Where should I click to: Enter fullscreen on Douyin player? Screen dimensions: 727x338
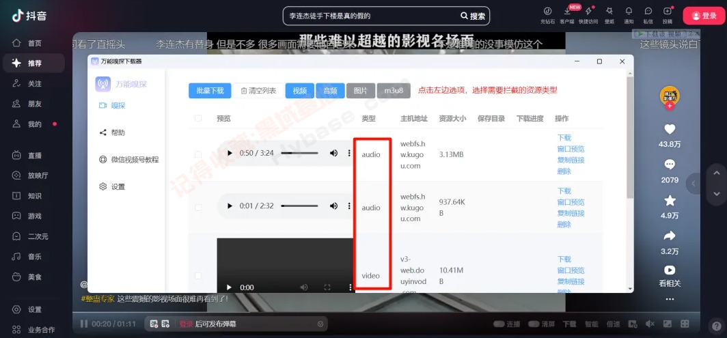[685, 324]
